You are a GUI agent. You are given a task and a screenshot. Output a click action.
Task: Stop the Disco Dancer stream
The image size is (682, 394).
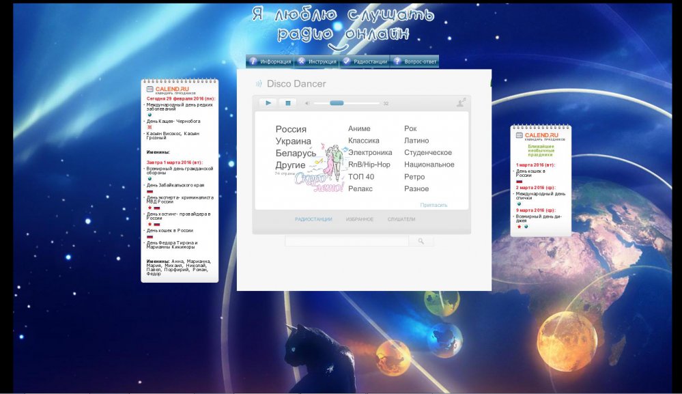click(x=287, y=103)
